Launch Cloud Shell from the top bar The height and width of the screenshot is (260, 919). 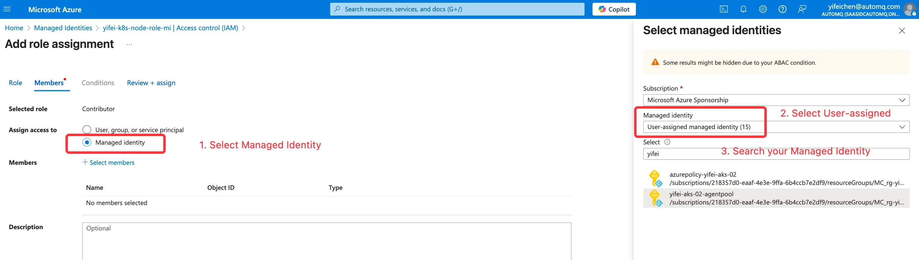(724, 9)
